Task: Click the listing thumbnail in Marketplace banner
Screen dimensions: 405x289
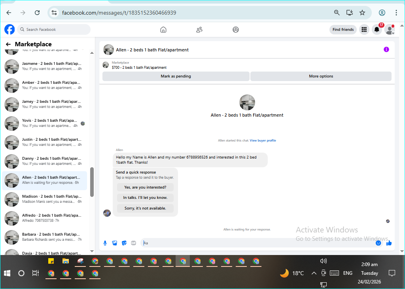Action: 106,65
